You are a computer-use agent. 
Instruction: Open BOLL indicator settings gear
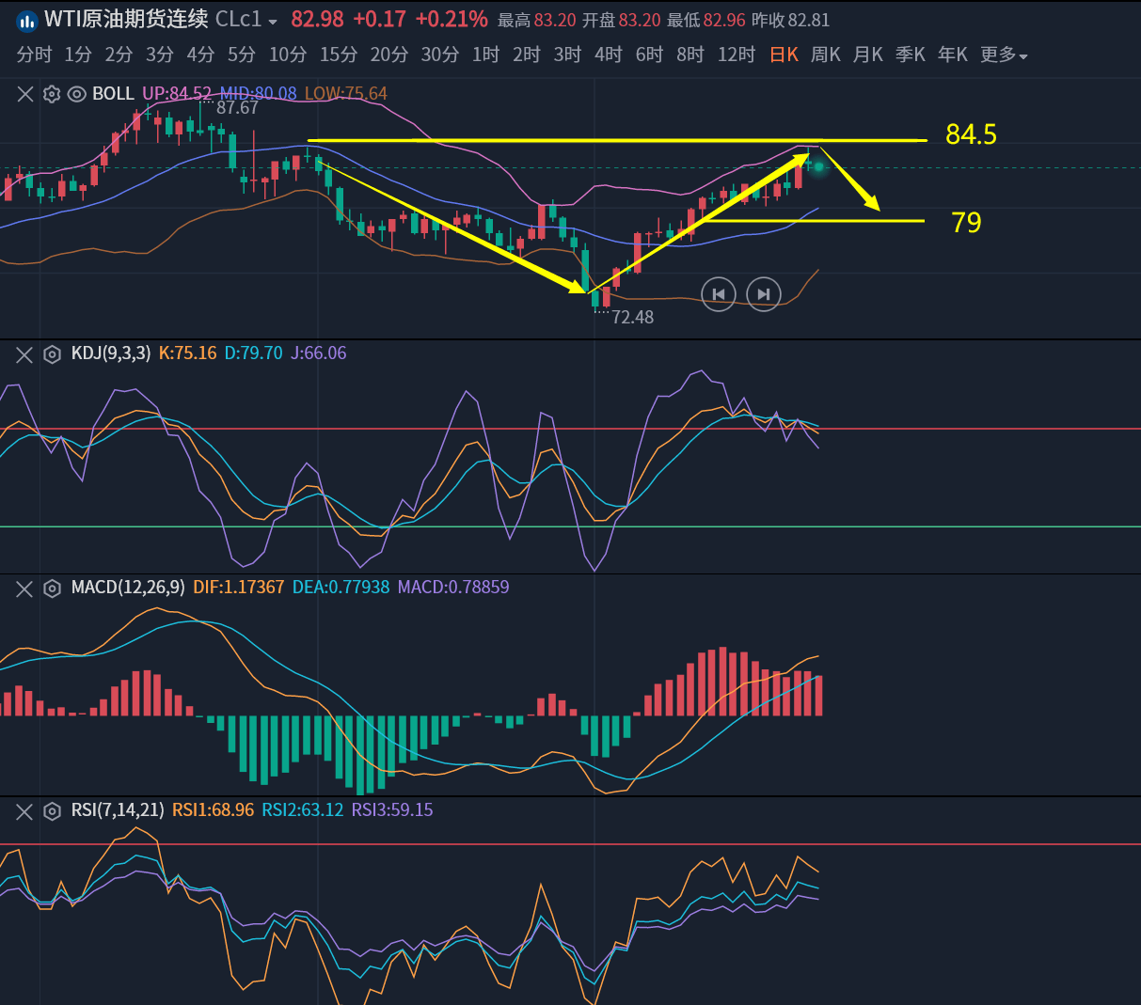(52, 94)
